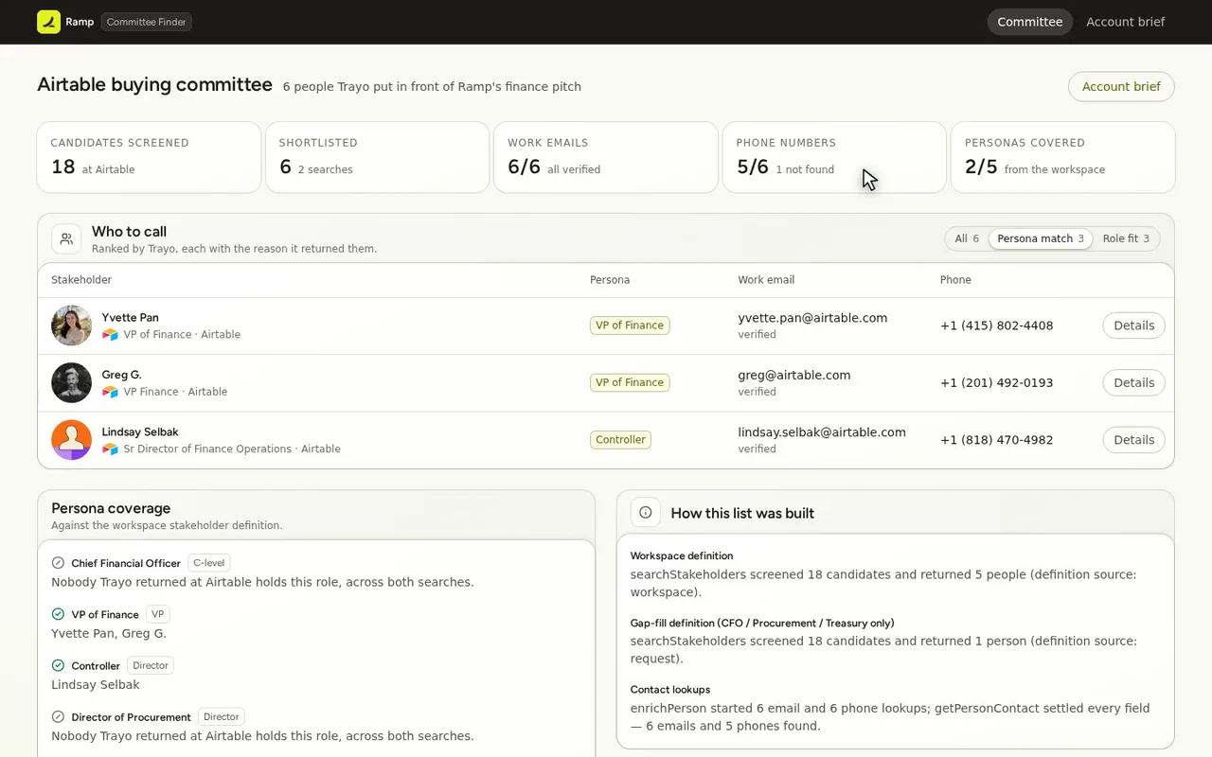Show All 6 stakeholders filter
The image size is (1212, 757).
[x=967, y=238]
